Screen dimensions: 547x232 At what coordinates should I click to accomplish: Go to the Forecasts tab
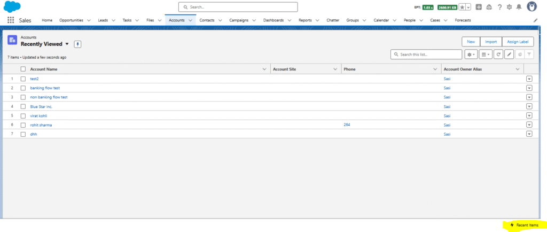[x=463, y=20]
